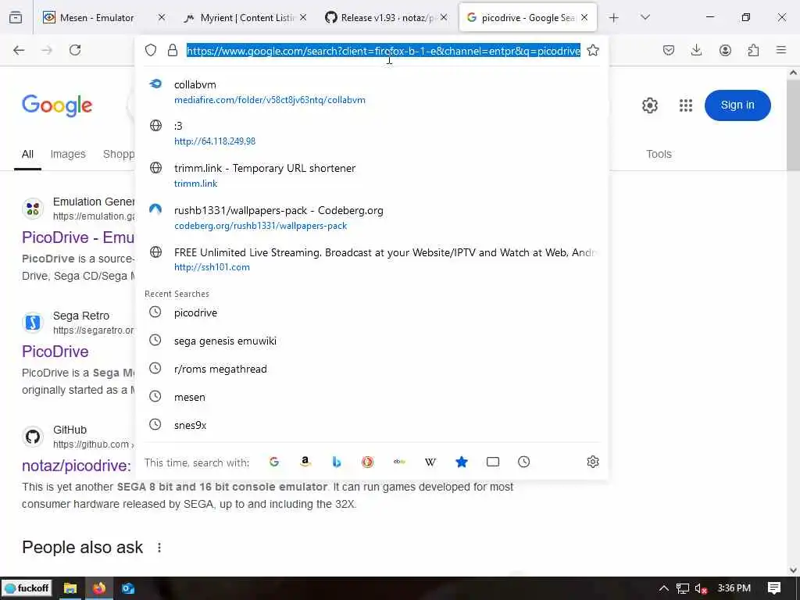
Task: Choose the http://64.118.249.98 suggestion
Action: pyautogui.click(x=371, y=133)
